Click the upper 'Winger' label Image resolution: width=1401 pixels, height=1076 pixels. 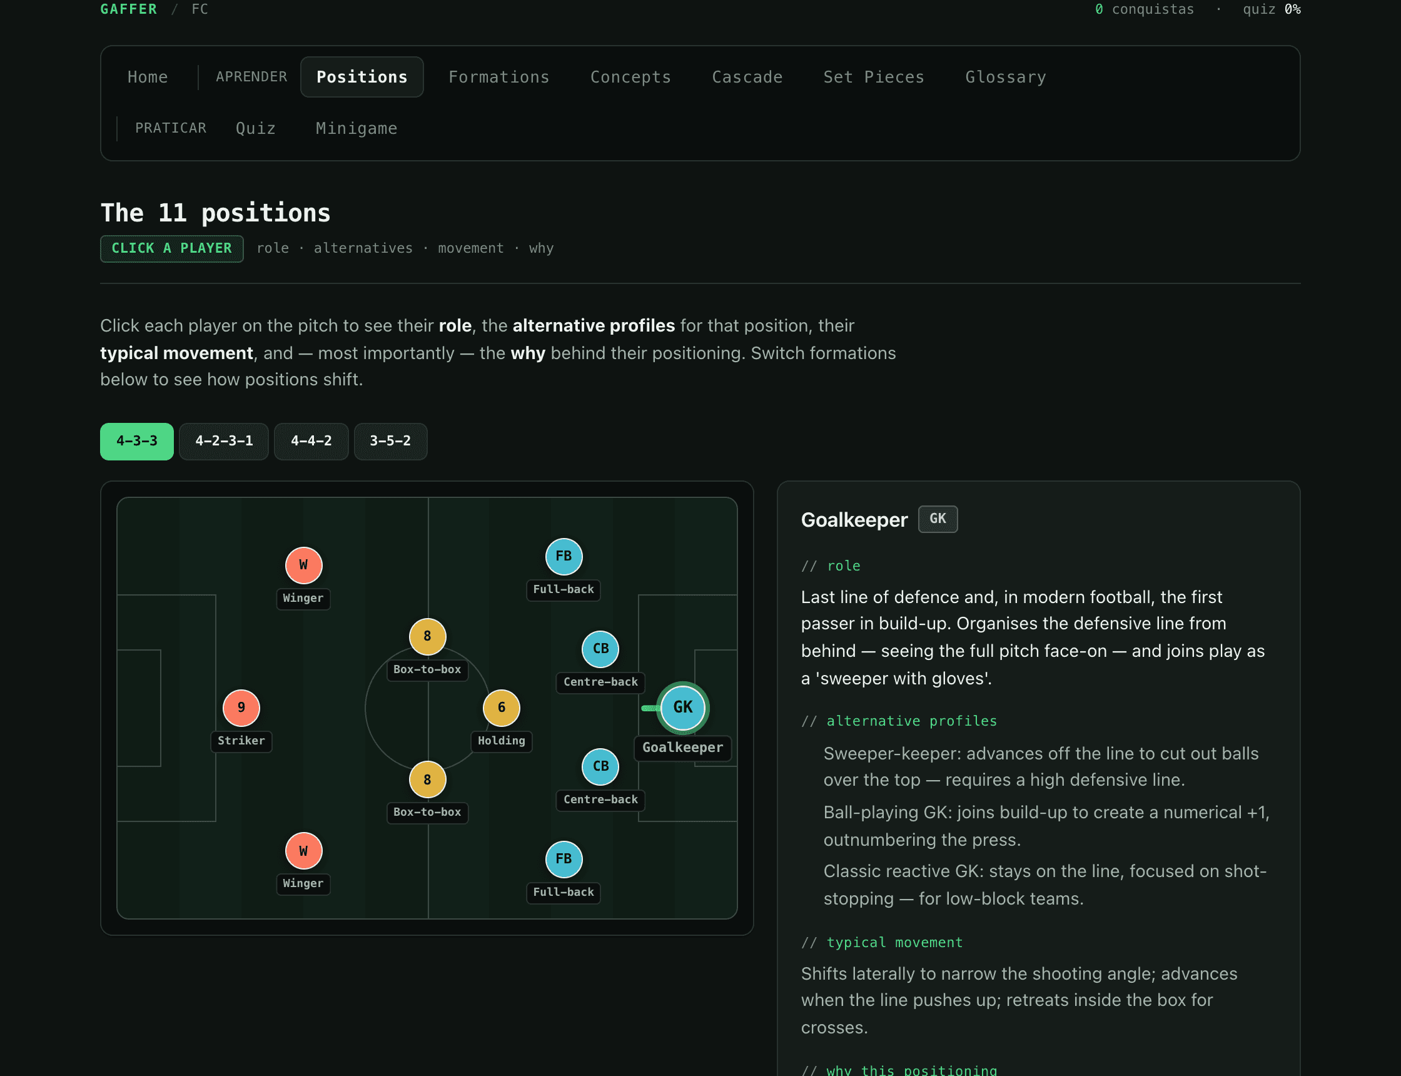pyautogui.click(x=303, y=598)
